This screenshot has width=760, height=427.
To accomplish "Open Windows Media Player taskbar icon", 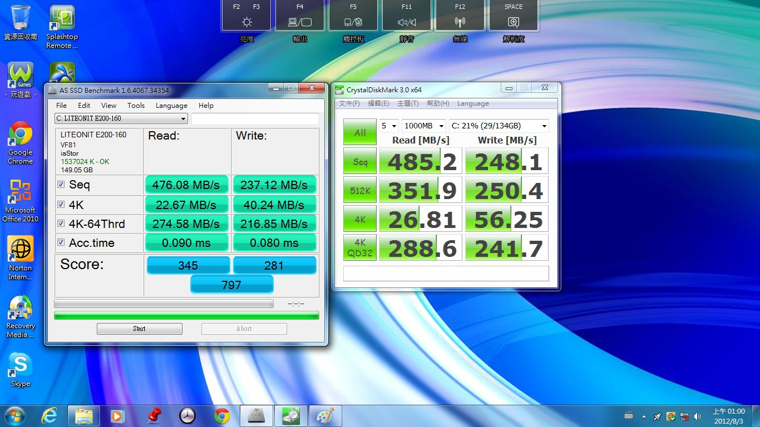I will point(117,416).
